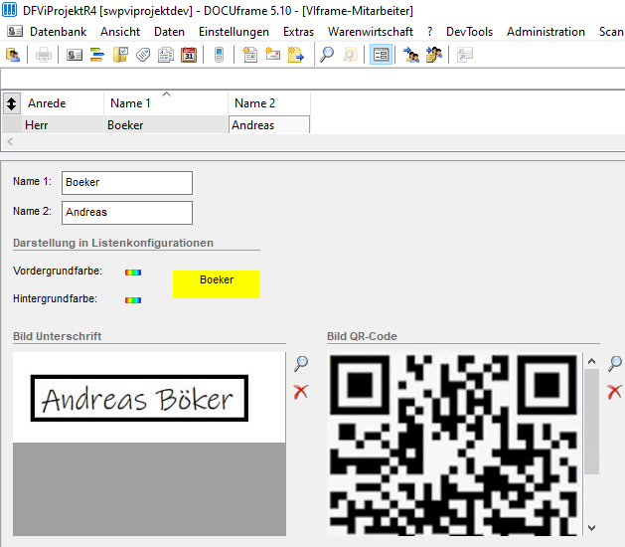Click magnifier next to Bild QR-Code
This screenshot has height=547, width=625.
point(615,363)
